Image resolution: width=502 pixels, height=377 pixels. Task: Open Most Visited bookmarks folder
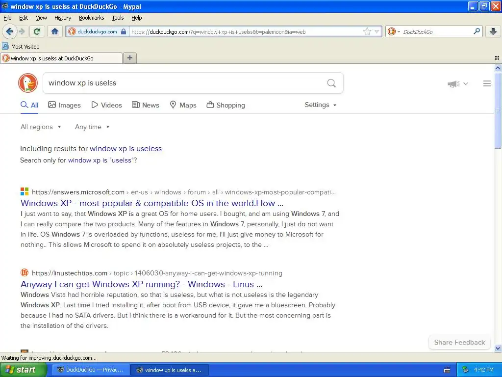click(x=21, y=47)
